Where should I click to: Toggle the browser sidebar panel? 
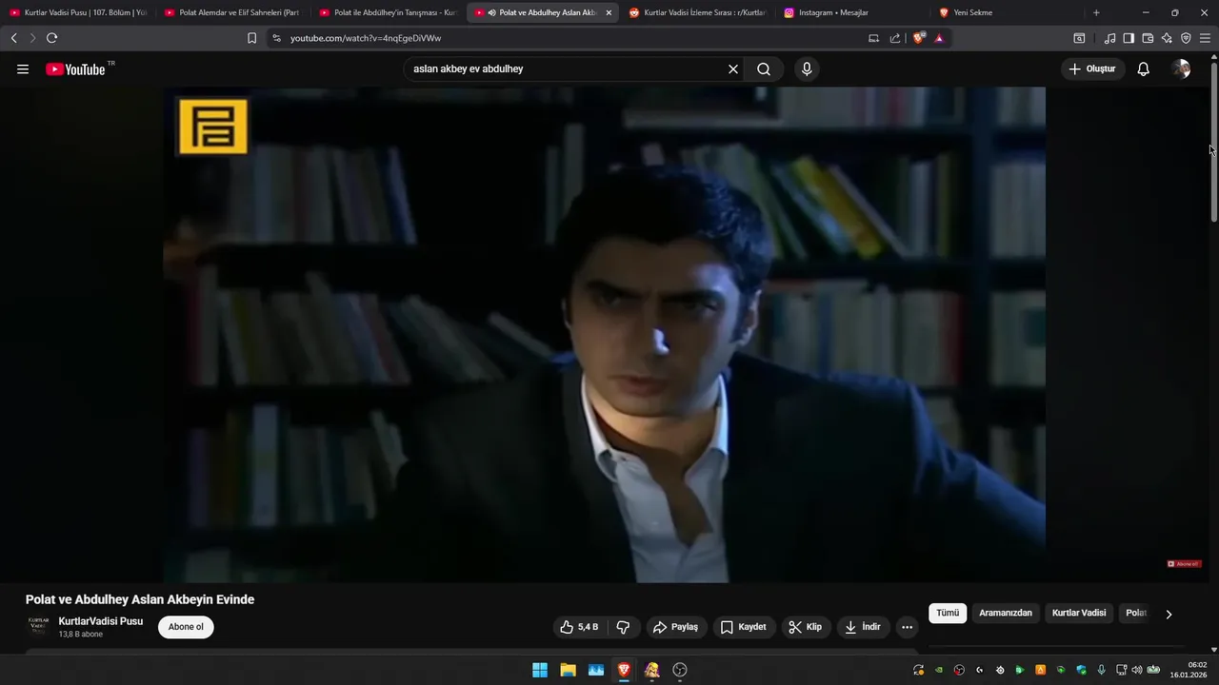click(x=1129, y=38)
